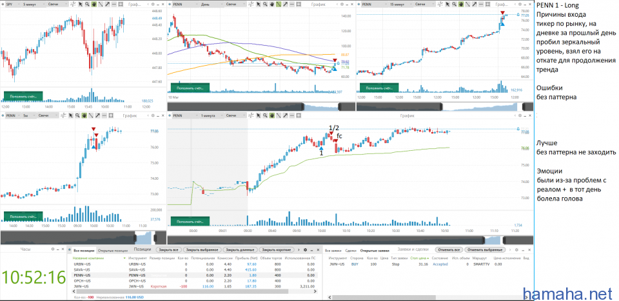Image resolution: width=619 pixels, height=301 pixels.
Task: Select the trend line tool in PENN 1 минута chart
Action: click(277, 115)
